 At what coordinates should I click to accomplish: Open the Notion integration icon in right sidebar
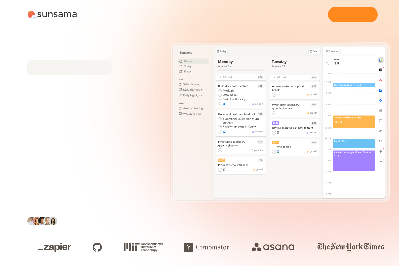[x=381, y=70]
